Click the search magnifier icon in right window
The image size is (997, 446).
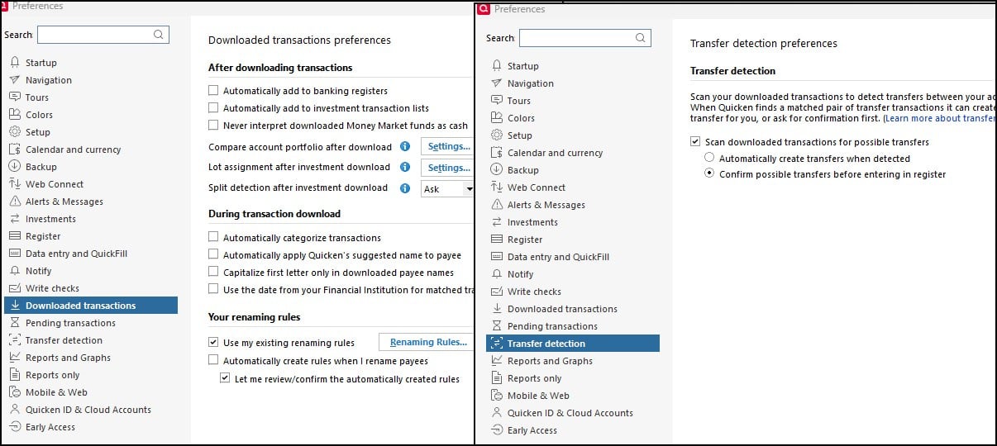[640, 38]
